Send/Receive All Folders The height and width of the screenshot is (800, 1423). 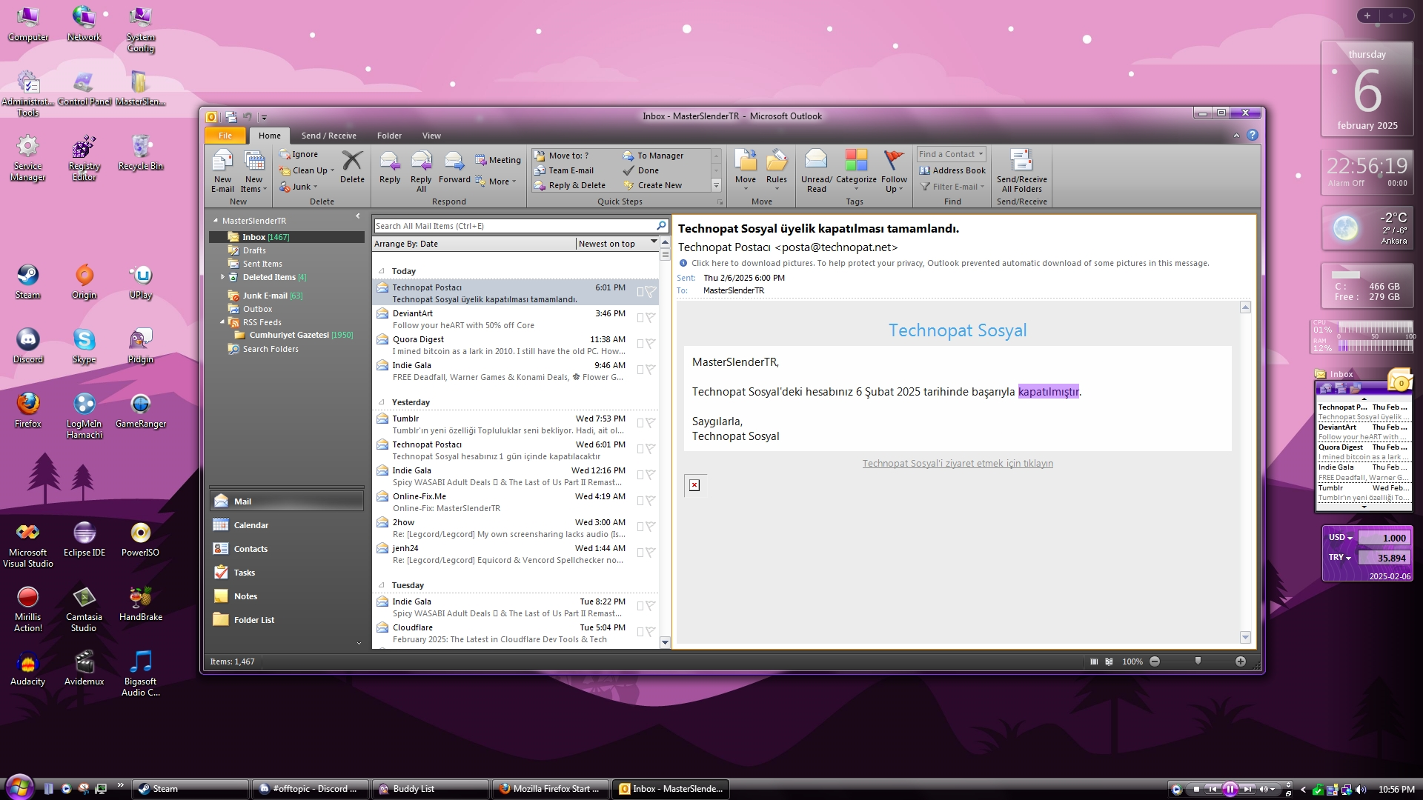coord(1021,171)
